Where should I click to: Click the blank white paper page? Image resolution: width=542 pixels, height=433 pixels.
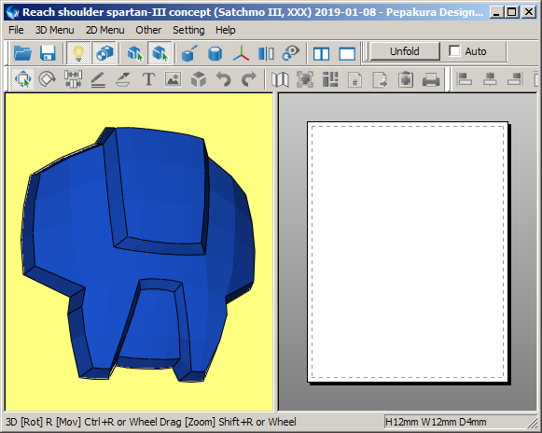(408, 252)
